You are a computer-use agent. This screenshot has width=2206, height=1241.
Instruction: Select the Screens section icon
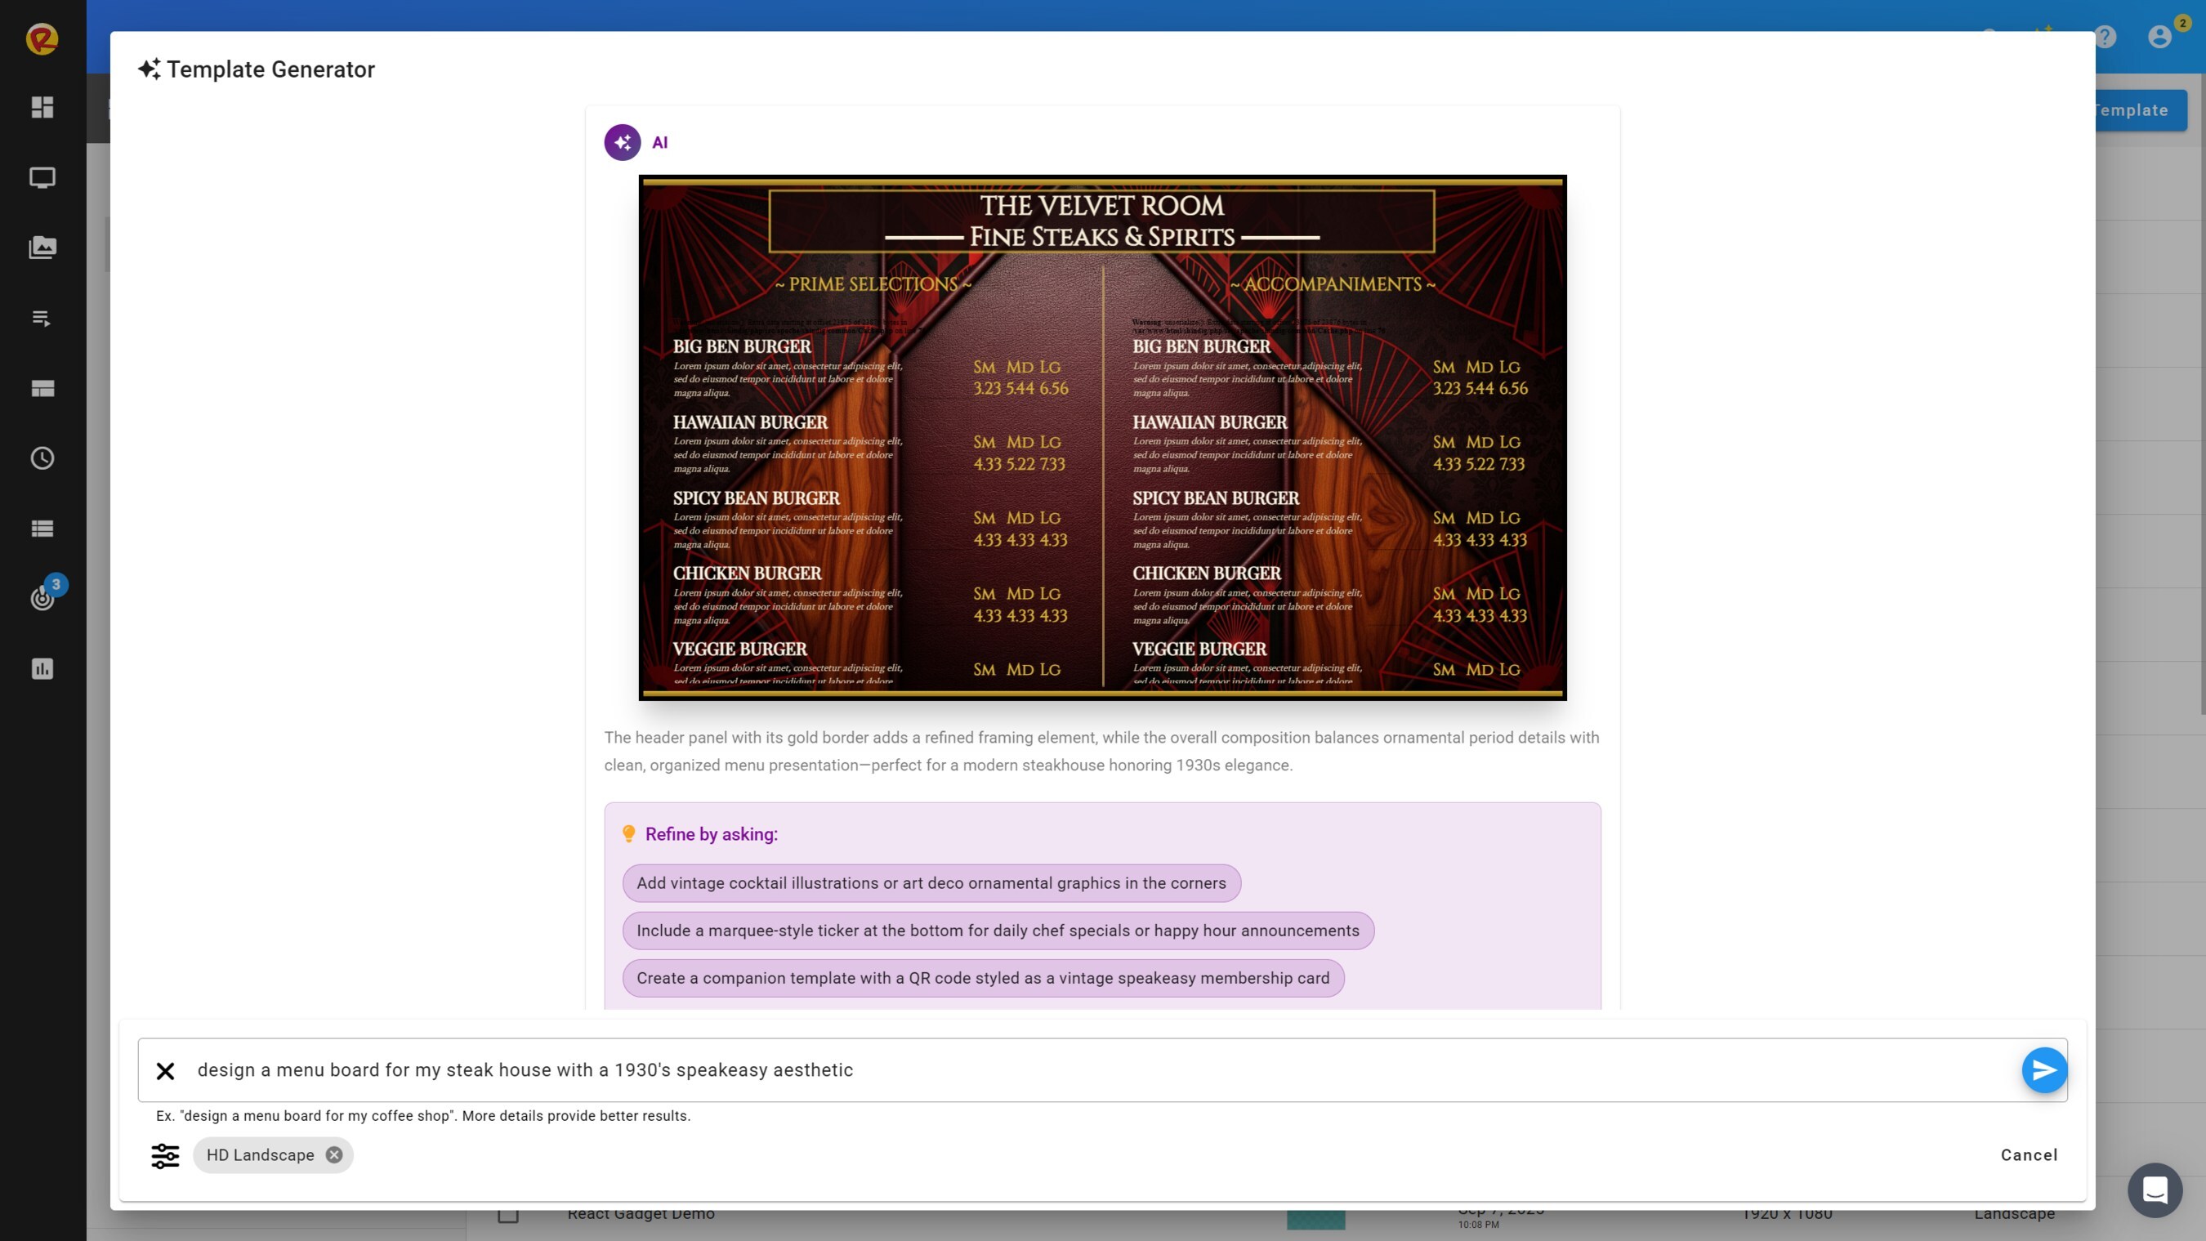tap(42, 177)
